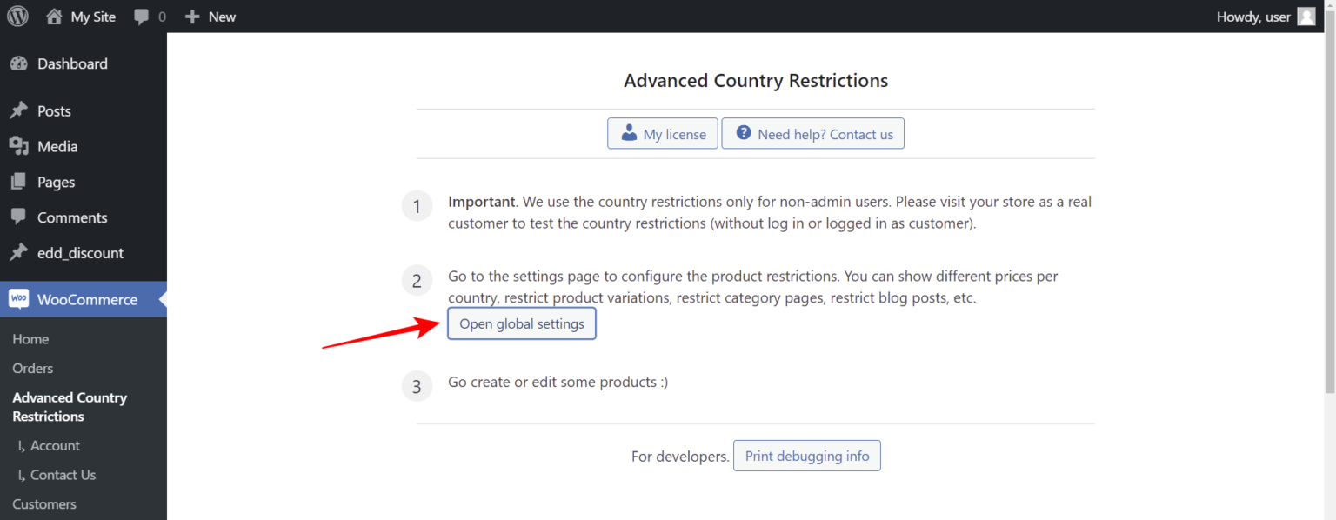Image resolution: width=1336 pixels, height=520 pixels.
Task: Click the Dashboard gauge icon
Action: coord(18,63)
